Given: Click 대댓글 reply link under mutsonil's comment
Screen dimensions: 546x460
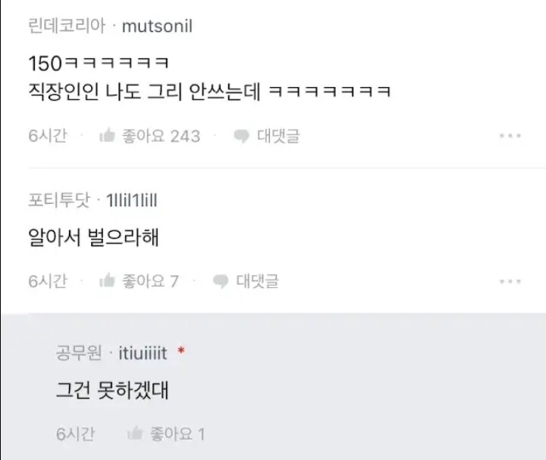Looking at the screenshot, I should tap(278, 136).
